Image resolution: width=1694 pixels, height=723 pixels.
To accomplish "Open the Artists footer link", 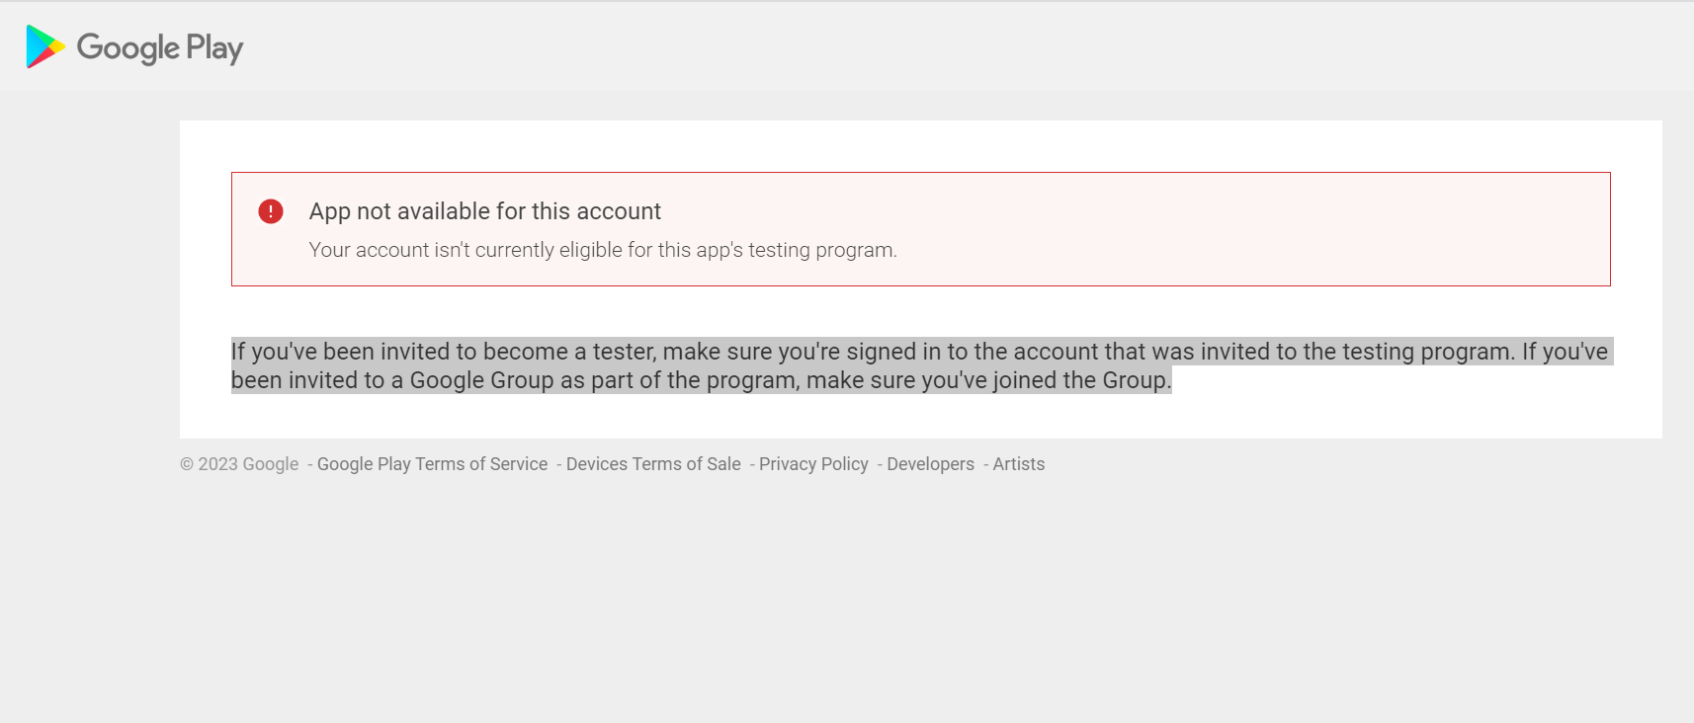I will (1018, 464).
